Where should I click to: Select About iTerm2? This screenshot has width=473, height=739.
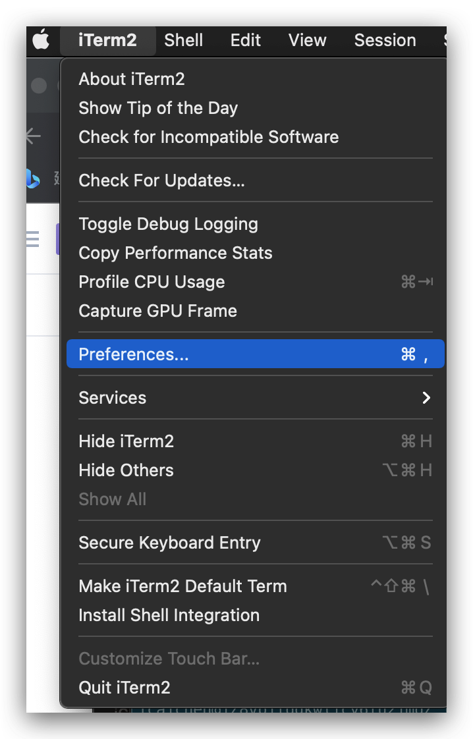pyautogui.click(x=132, y=79)
